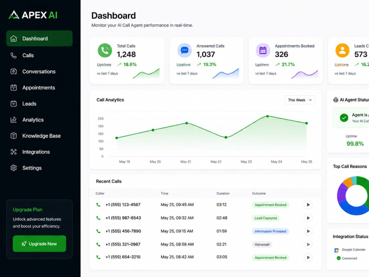This screenshot has width=369, height=277.
Task: Click the orange Leads person icon
Action: [x=342, y=50]
